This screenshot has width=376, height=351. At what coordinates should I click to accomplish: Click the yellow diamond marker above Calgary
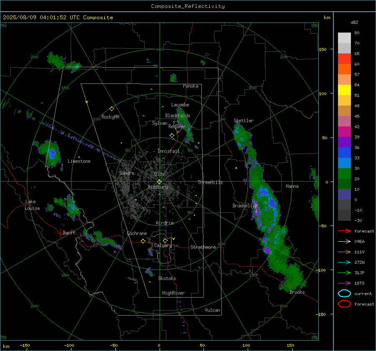165,240
